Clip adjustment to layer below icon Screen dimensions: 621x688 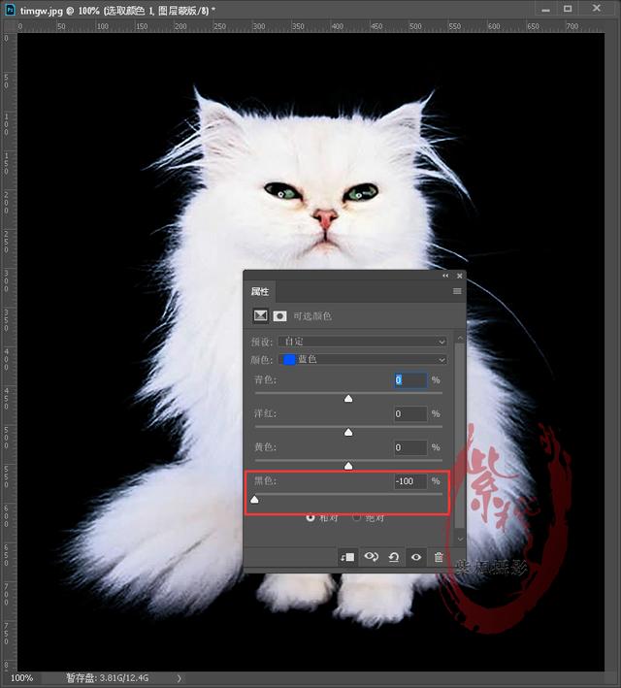(347, 557)
